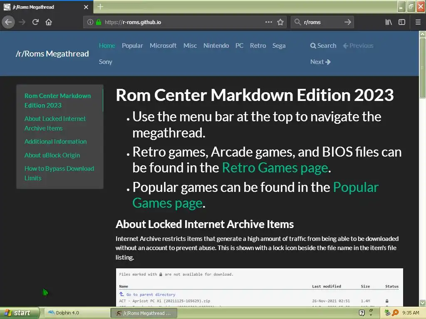The image size is (426, 319).
Task: Open a new tab with the plus button
Action: 100,7
